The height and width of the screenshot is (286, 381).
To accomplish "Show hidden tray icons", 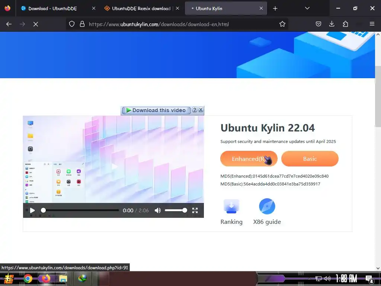I will pyautogui.click(x=309, y=279).
